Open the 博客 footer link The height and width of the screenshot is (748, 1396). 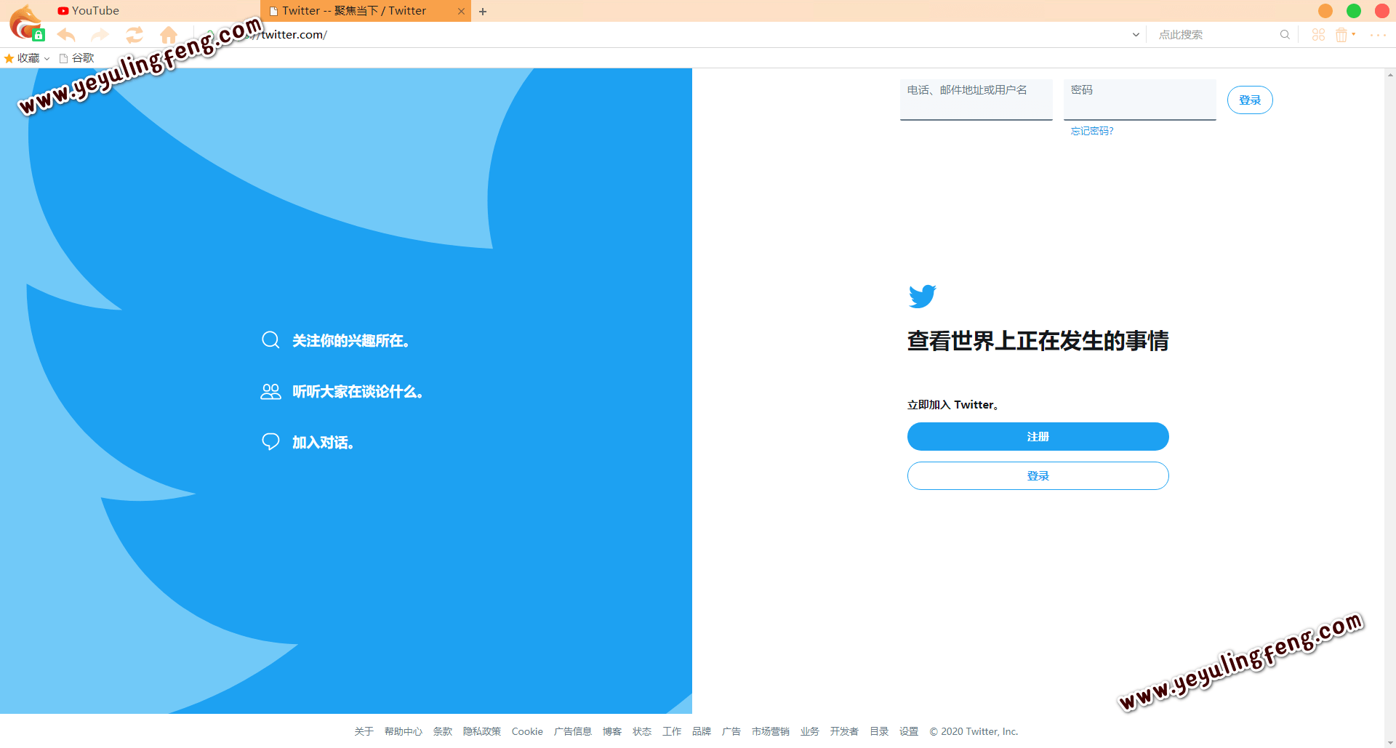point(612,731)
